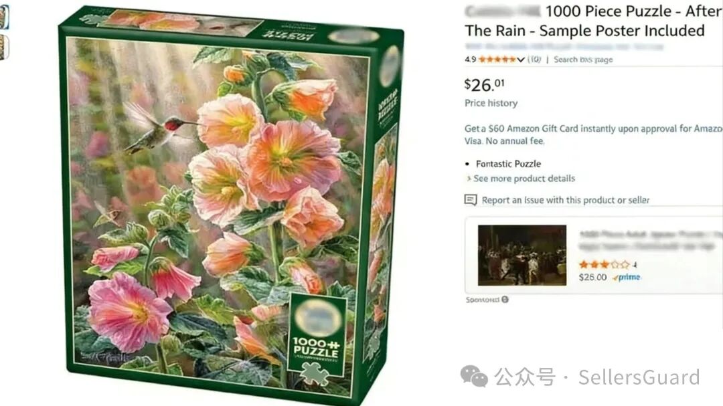723x406 pixels.
Task: Click Search this page link
Action: (x=583, y=60)
